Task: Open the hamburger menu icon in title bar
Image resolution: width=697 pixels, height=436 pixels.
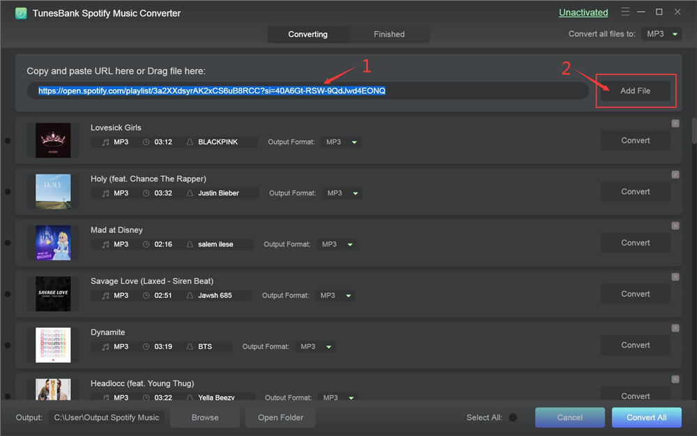Action: tap(625, 12)
